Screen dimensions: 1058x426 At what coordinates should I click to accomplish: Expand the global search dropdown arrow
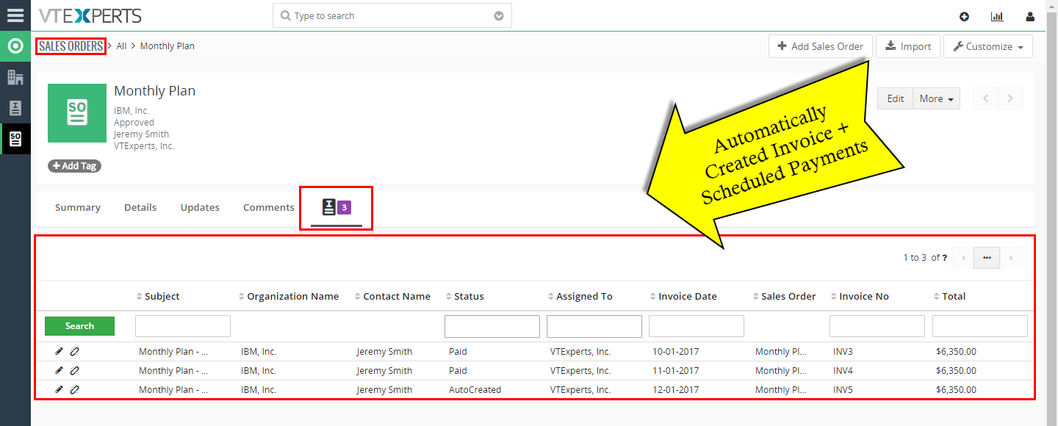(499, 15)
